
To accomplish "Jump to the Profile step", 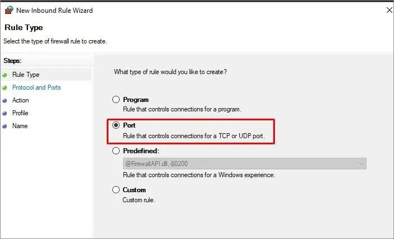I will (20, 113).
